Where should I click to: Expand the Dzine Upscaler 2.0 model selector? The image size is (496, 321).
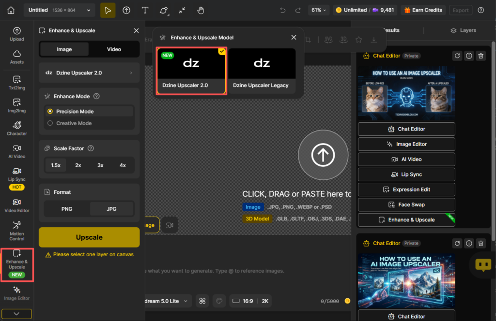click(x=89, y=73)
